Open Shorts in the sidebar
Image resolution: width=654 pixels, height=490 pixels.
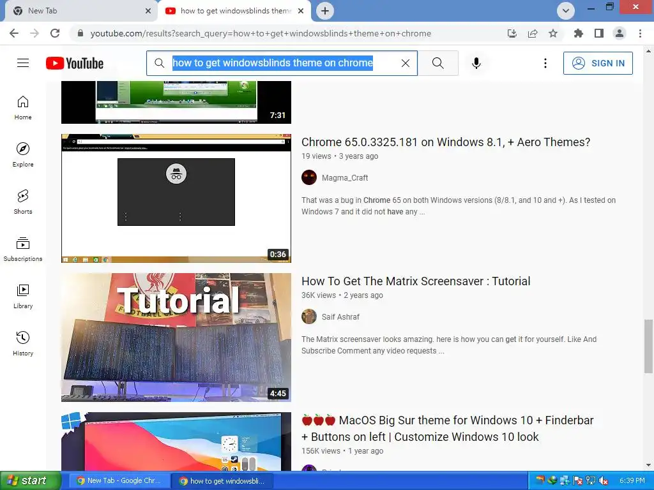[x=23, y=202]
